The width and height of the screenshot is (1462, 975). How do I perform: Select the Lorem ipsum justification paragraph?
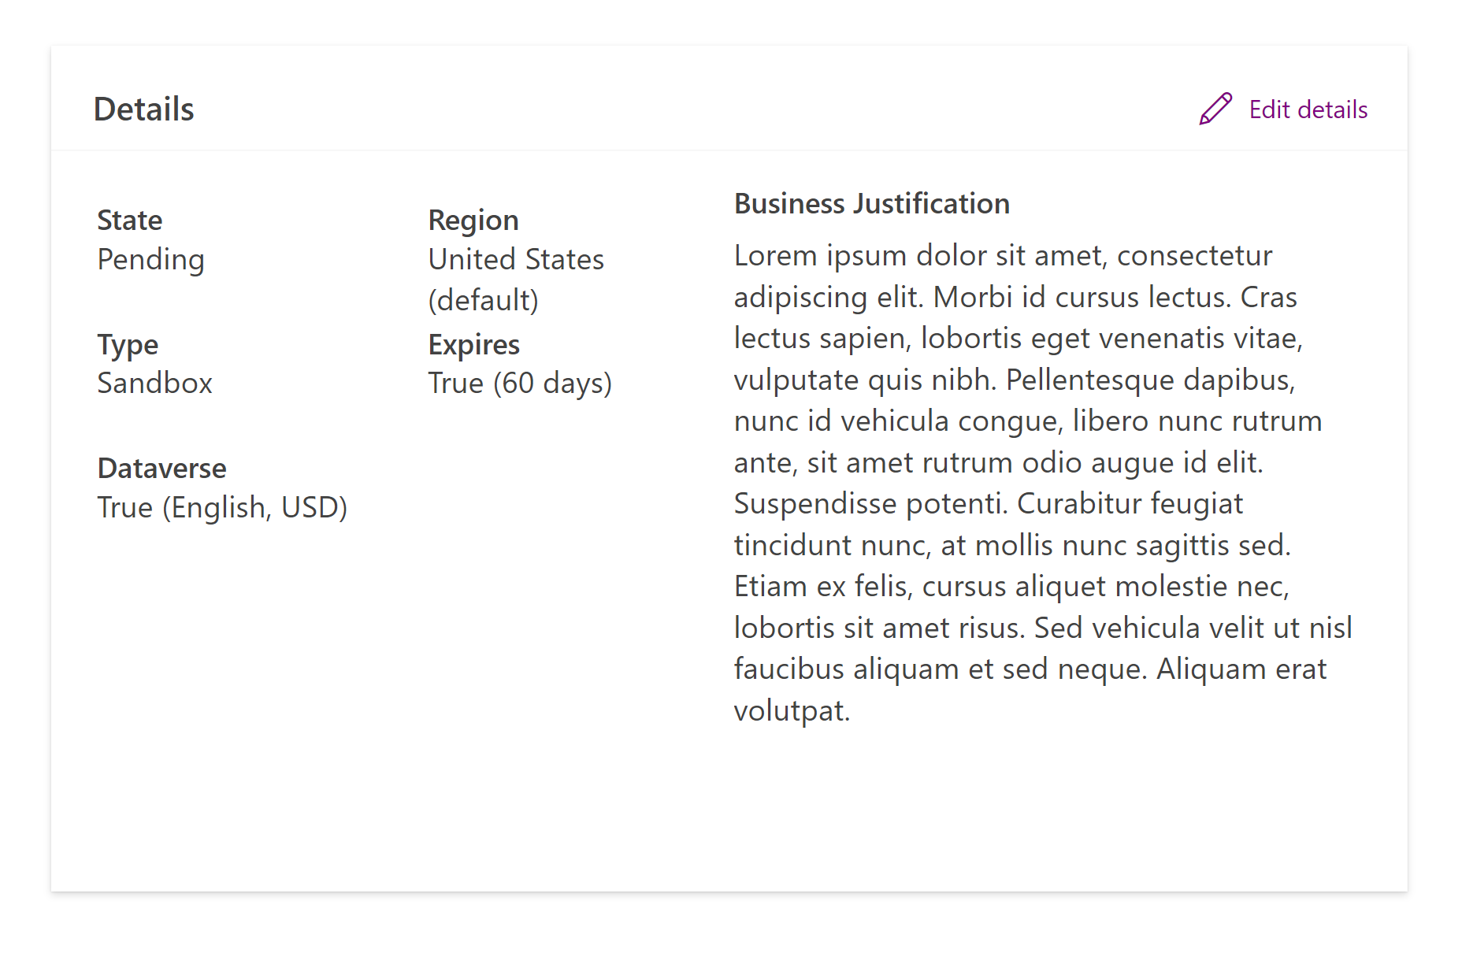pos(1024,480)
